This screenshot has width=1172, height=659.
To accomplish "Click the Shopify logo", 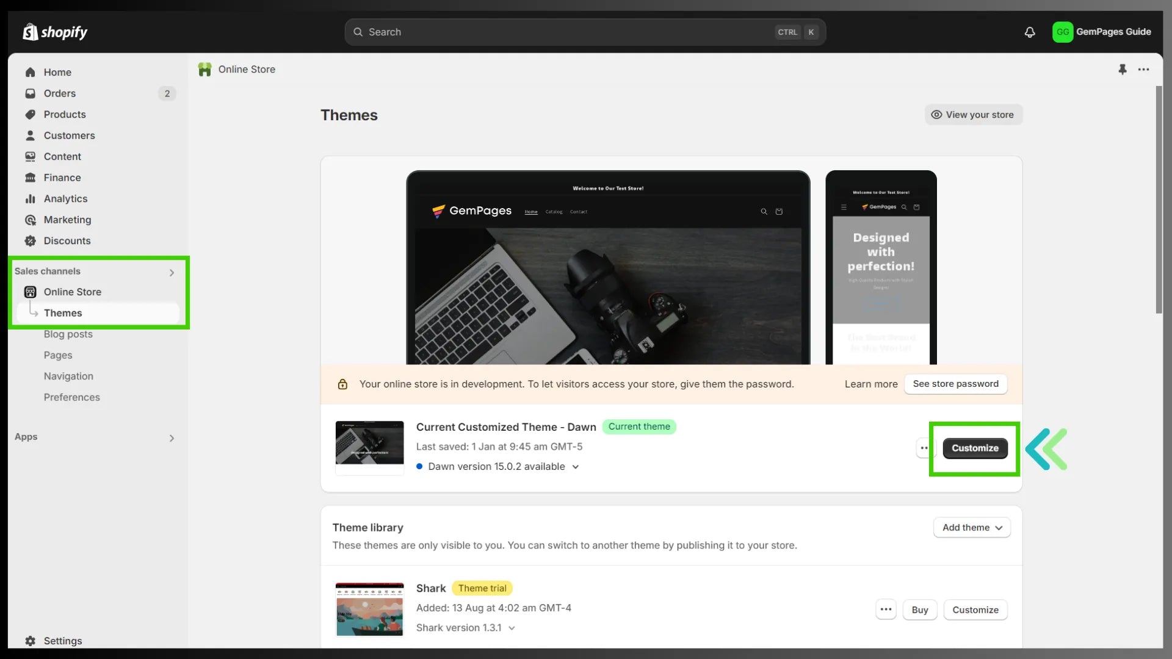I will (x=55, y=32).
